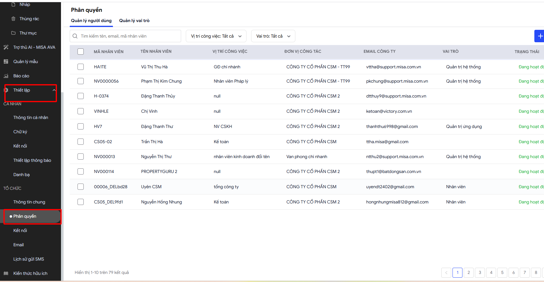
Task: Switch to Quản lý vai trò tab
Action: (134, 20)
